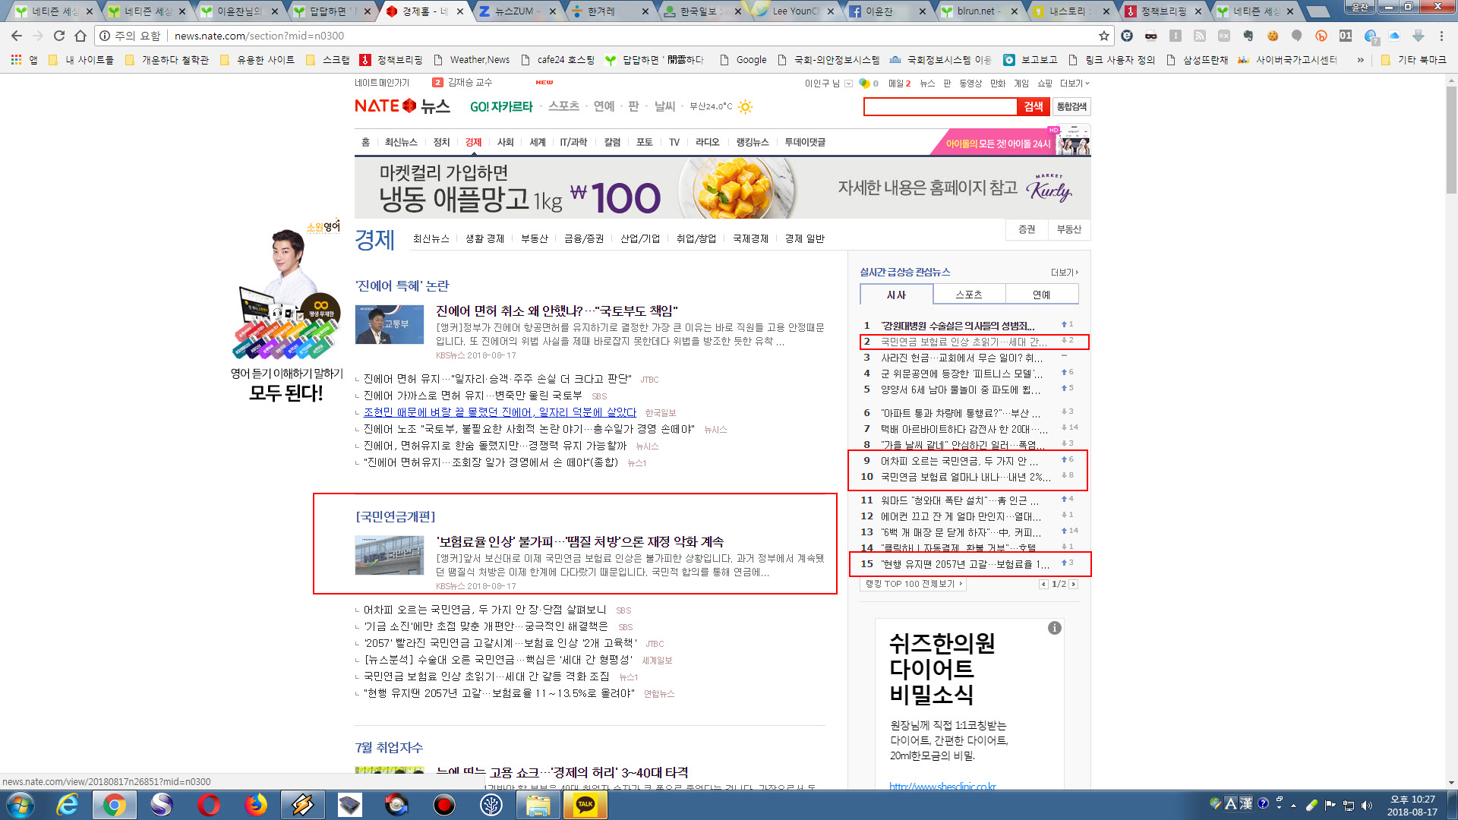Open the article '보험료율 인상' 불가피
Screen dimensions: 1458x820
click(580, 541)
